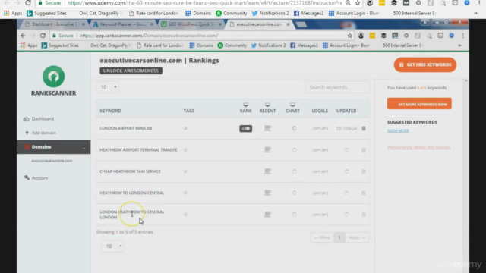Screen dimensions: 486x273
Task: Show chart for London Airport Minicab
Action: pyautogui.click(x=294, y=128)
